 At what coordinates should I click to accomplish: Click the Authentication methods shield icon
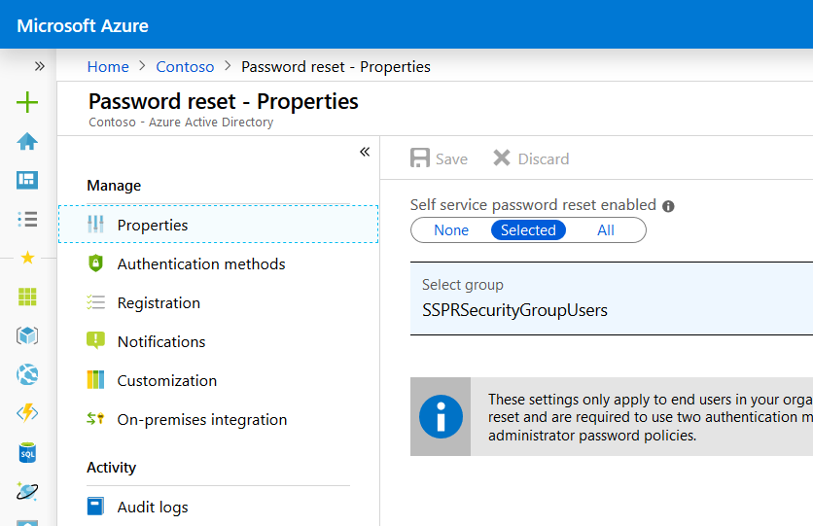coord(95,263)
